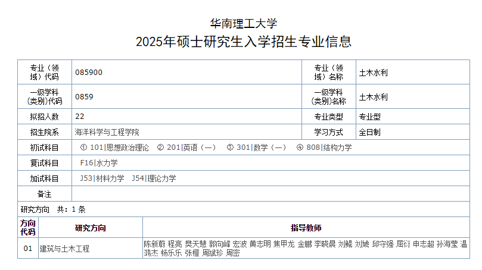This screenshot has width=482, height=270.
Task: Open the 建筑与土木工程 research direction link
Action: click(64, 249)
